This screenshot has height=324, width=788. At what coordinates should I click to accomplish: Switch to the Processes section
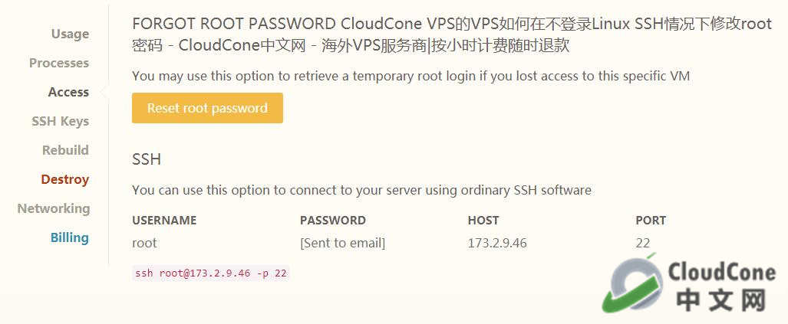point(59,64)
